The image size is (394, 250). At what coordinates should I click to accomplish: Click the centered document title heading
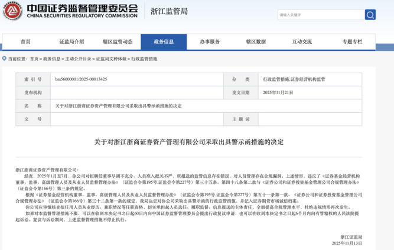click(x=189, y=142)
